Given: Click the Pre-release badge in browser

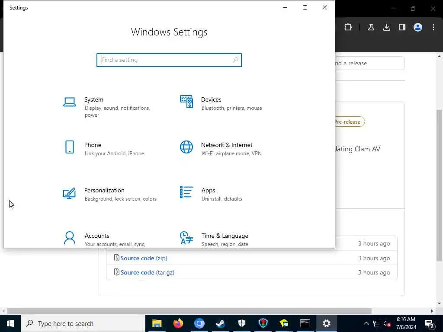Looking at the screenshot, I should [350, 121].
